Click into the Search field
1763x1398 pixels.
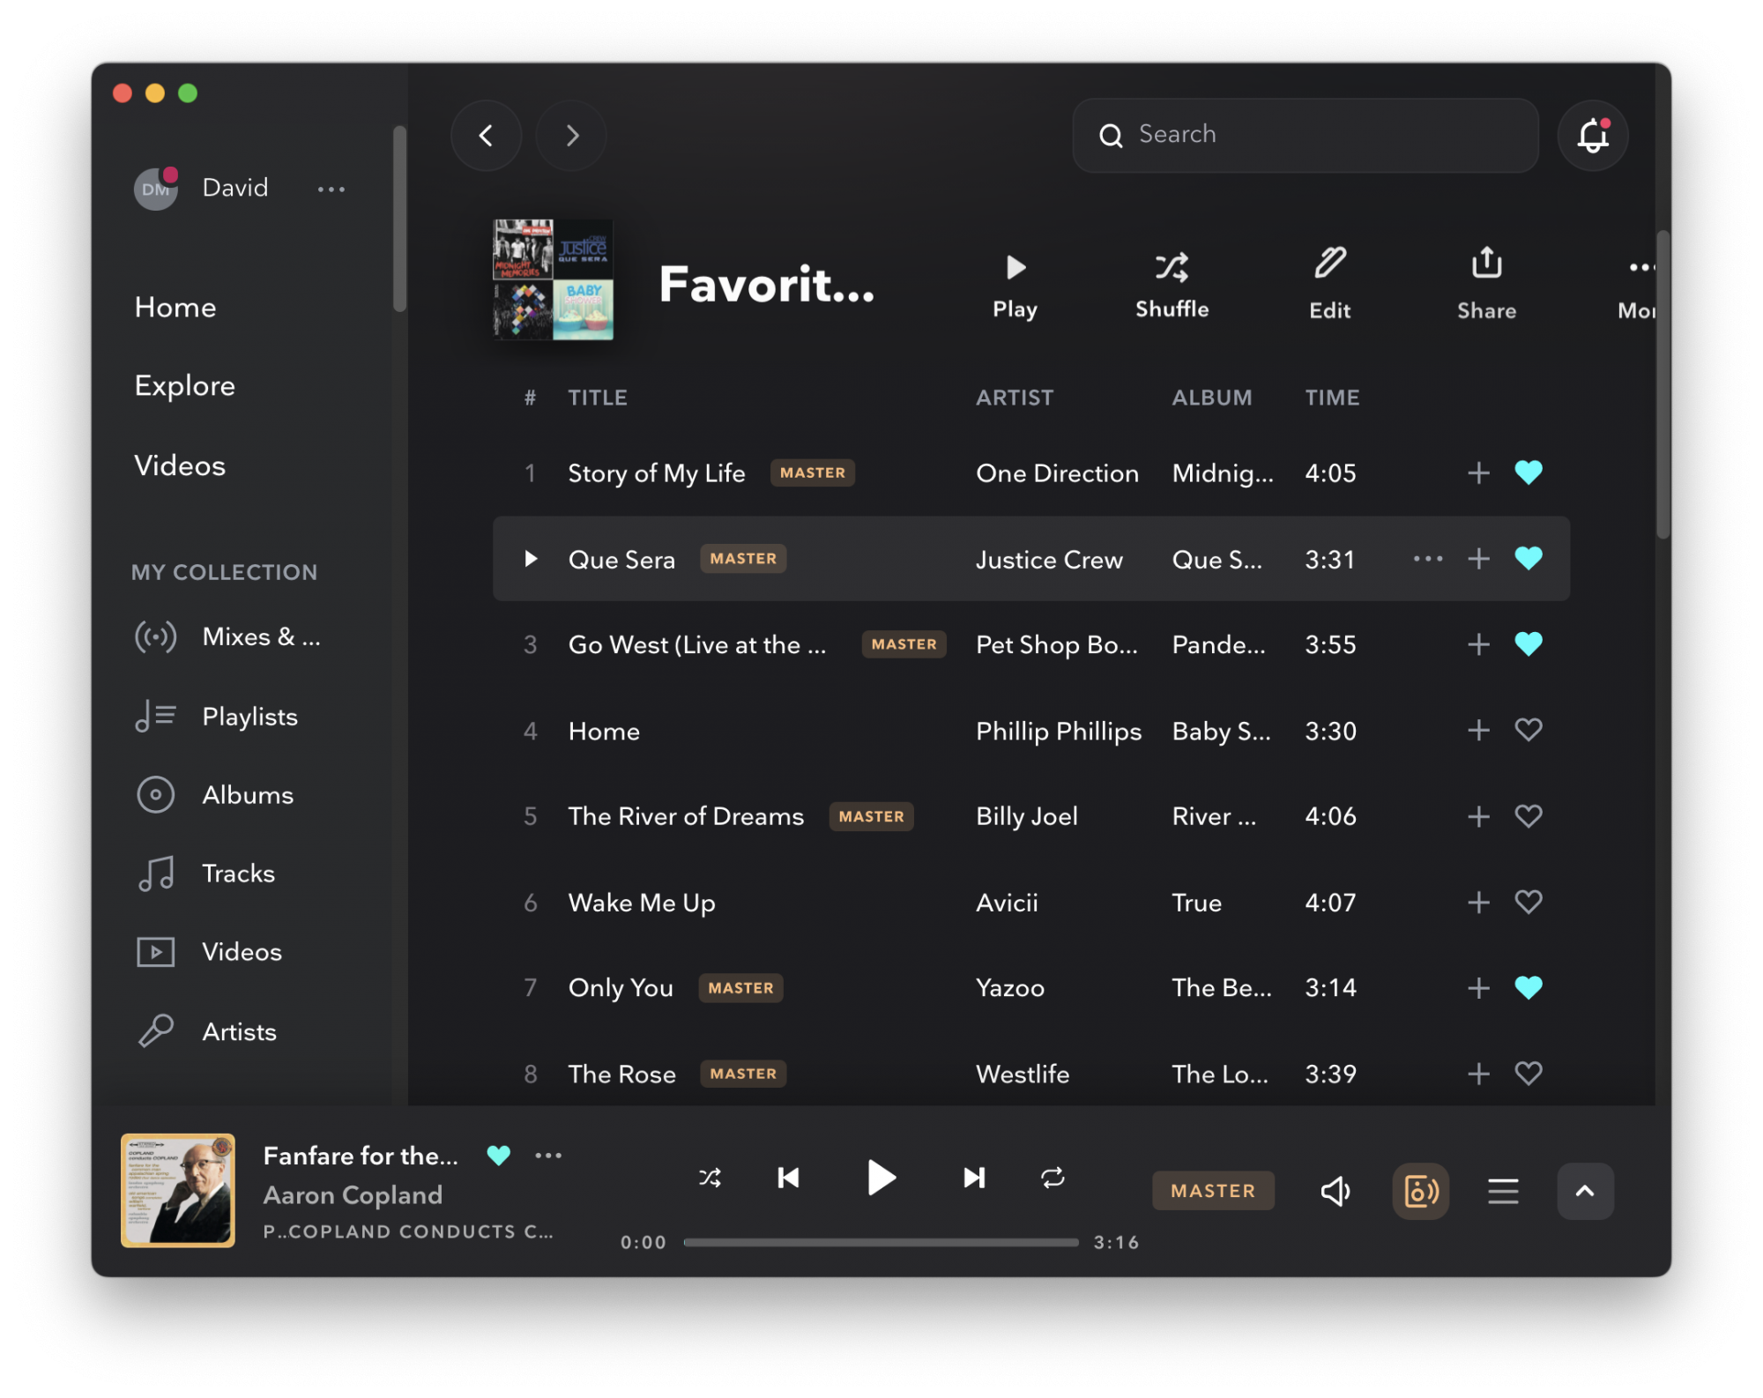point(1322,135)
